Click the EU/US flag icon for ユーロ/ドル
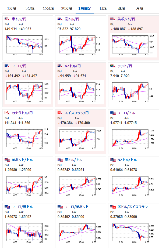 point(113,113)
